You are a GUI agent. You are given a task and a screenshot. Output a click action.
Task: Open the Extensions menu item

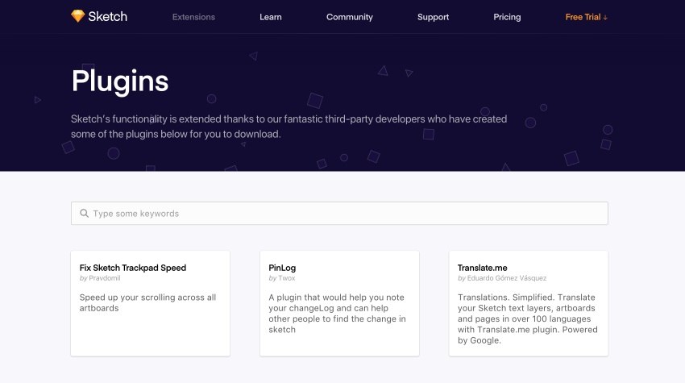pos(193,17)
